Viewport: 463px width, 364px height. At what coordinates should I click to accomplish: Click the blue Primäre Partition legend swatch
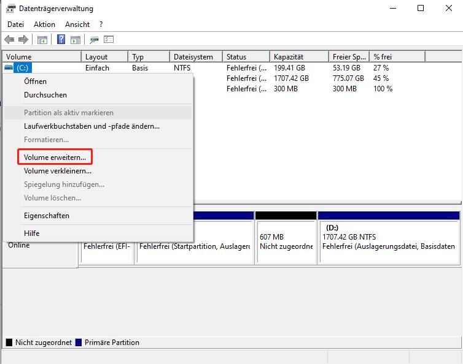coord(79,342)
